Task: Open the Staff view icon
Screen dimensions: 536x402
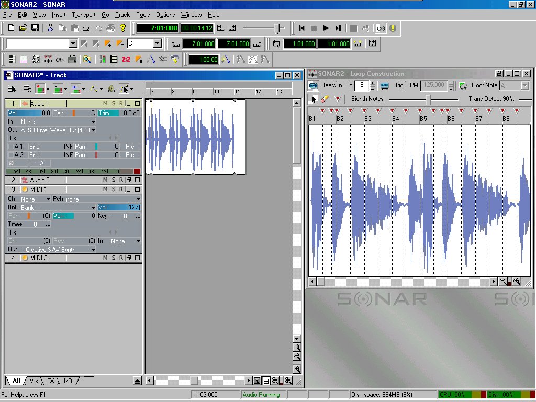Action: tap(36, 60)
